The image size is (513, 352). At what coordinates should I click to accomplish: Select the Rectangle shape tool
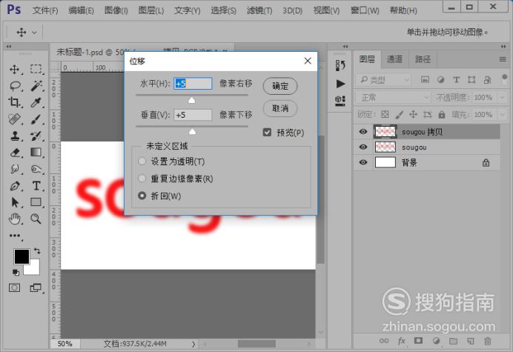coord(36,202)
